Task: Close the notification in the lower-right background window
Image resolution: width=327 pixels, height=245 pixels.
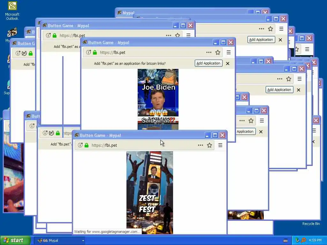Action: pyautogui.click(x=261, y=132)
